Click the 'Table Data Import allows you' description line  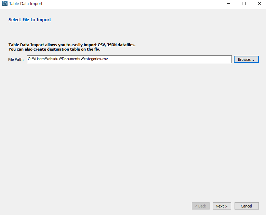pyautogui.click(x=72, y=45)
